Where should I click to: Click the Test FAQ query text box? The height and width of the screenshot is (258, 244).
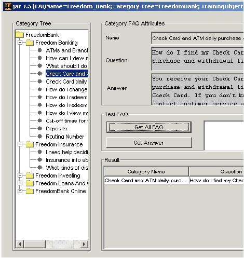224,135
